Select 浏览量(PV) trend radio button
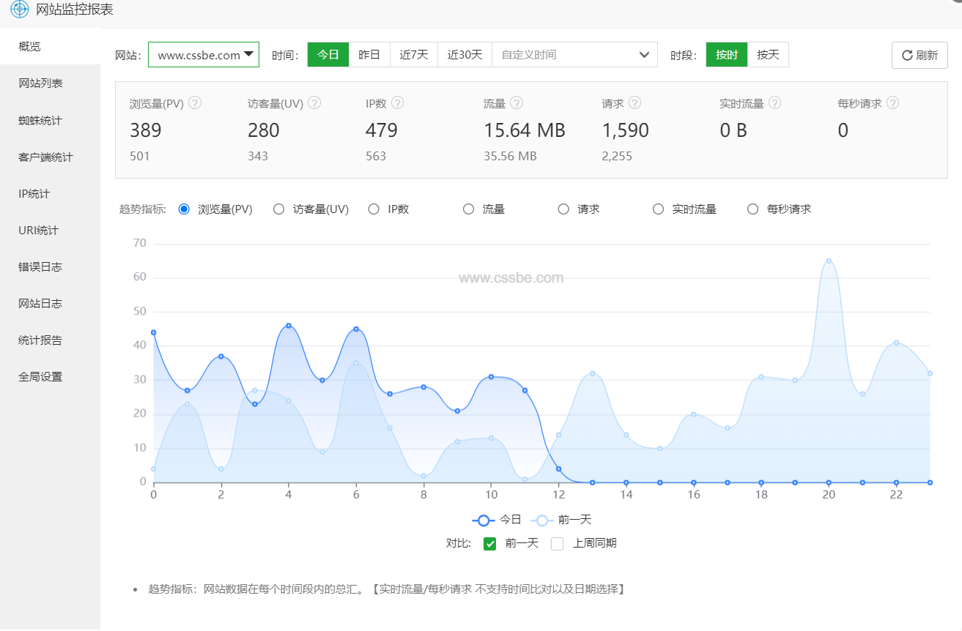This screenshot has height=631, width=962. click(184, 209)
